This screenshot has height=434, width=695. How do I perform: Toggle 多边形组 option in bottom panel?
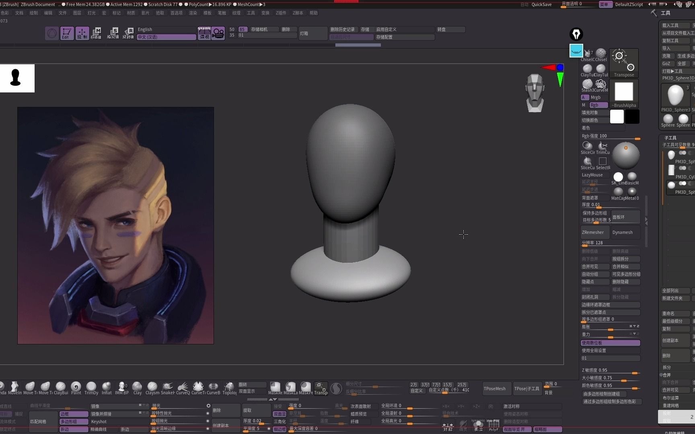coord(74,422)
